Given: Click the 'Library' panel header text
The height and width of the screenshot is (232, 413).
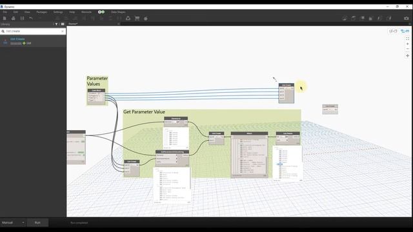Looking at the screenshot, I should [5, 24].
